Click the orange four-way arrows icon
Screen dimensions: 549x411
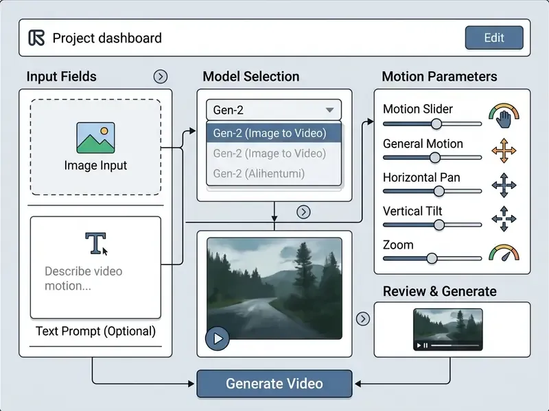(504, 151)
